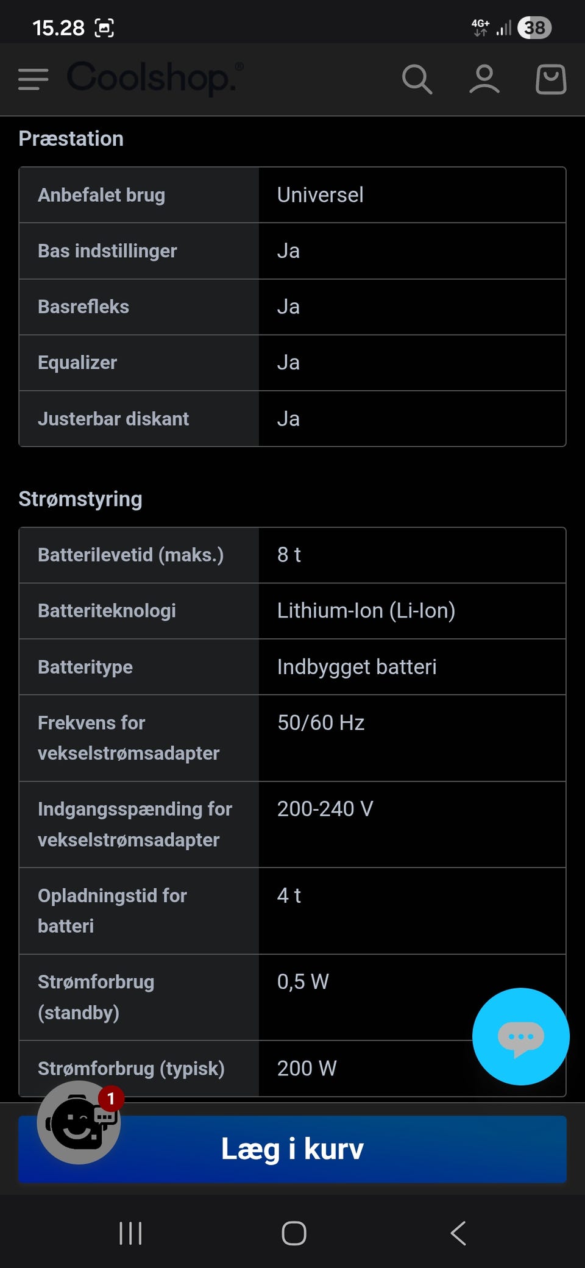Image resolution: width=585 pixels, height=1268 pixels.
Task: Open the search icon
Action: [417, 79]
